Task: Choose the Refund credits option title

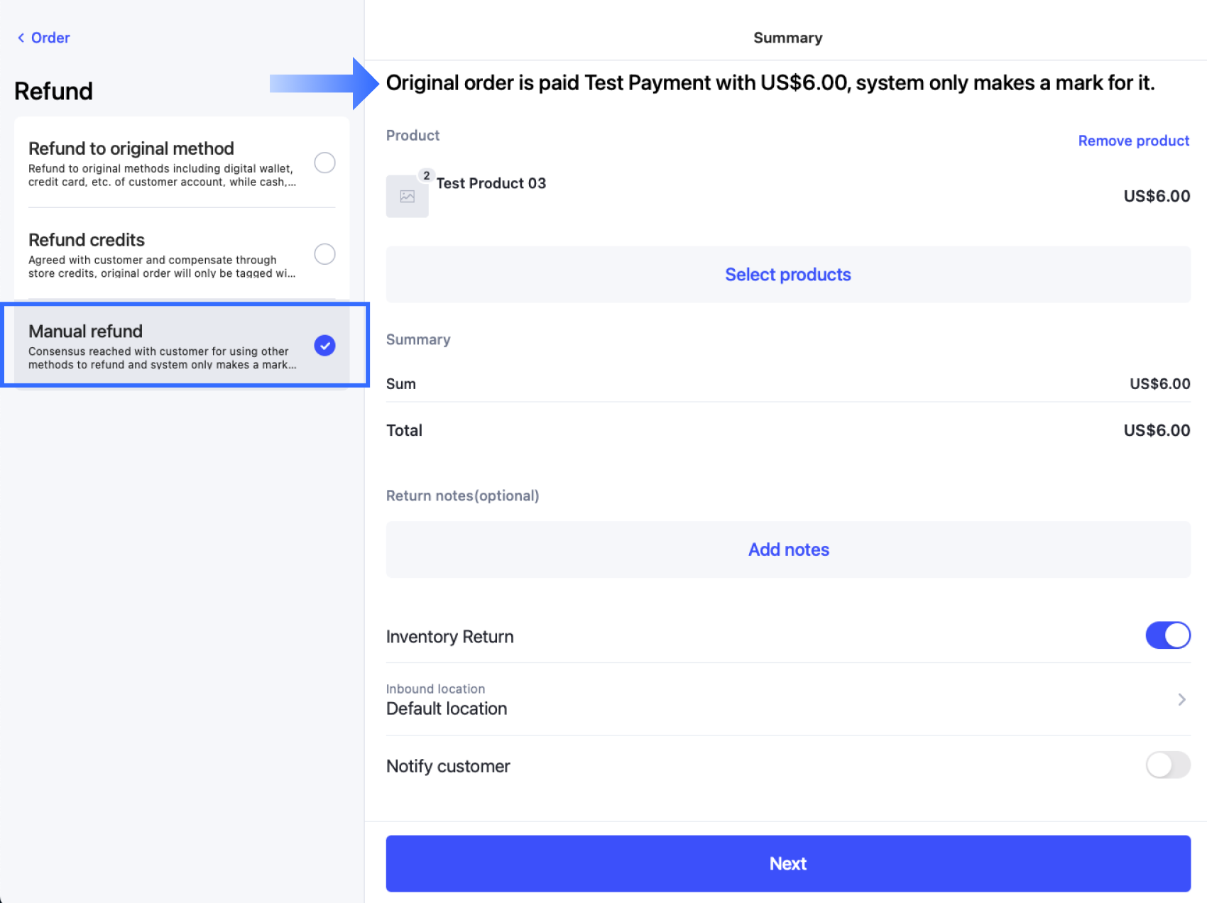Action: 87,240
